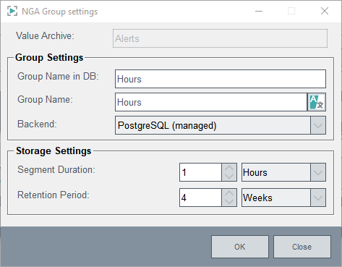Minimize the NGA Group settings window

click(x=259, y=11)
